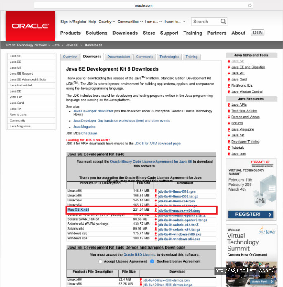This screenshot has width=283, height=287.
Task: Click red arrow icon next to Java APIs
Action: [x=229, y=105]
